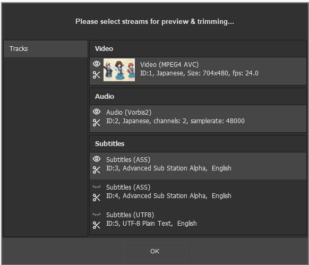309x265 pixels.
Task: Select ID:4 Advanced Sub Station Alpha row
Action: pos(198,193)
